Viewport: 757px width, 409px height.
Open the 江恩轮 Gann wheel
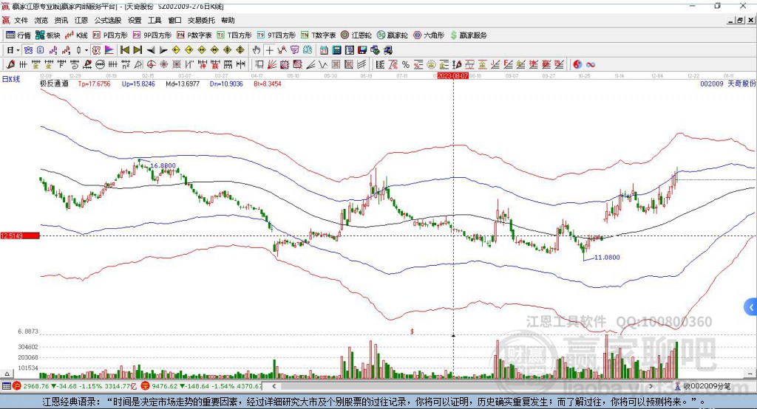point(356,35)
